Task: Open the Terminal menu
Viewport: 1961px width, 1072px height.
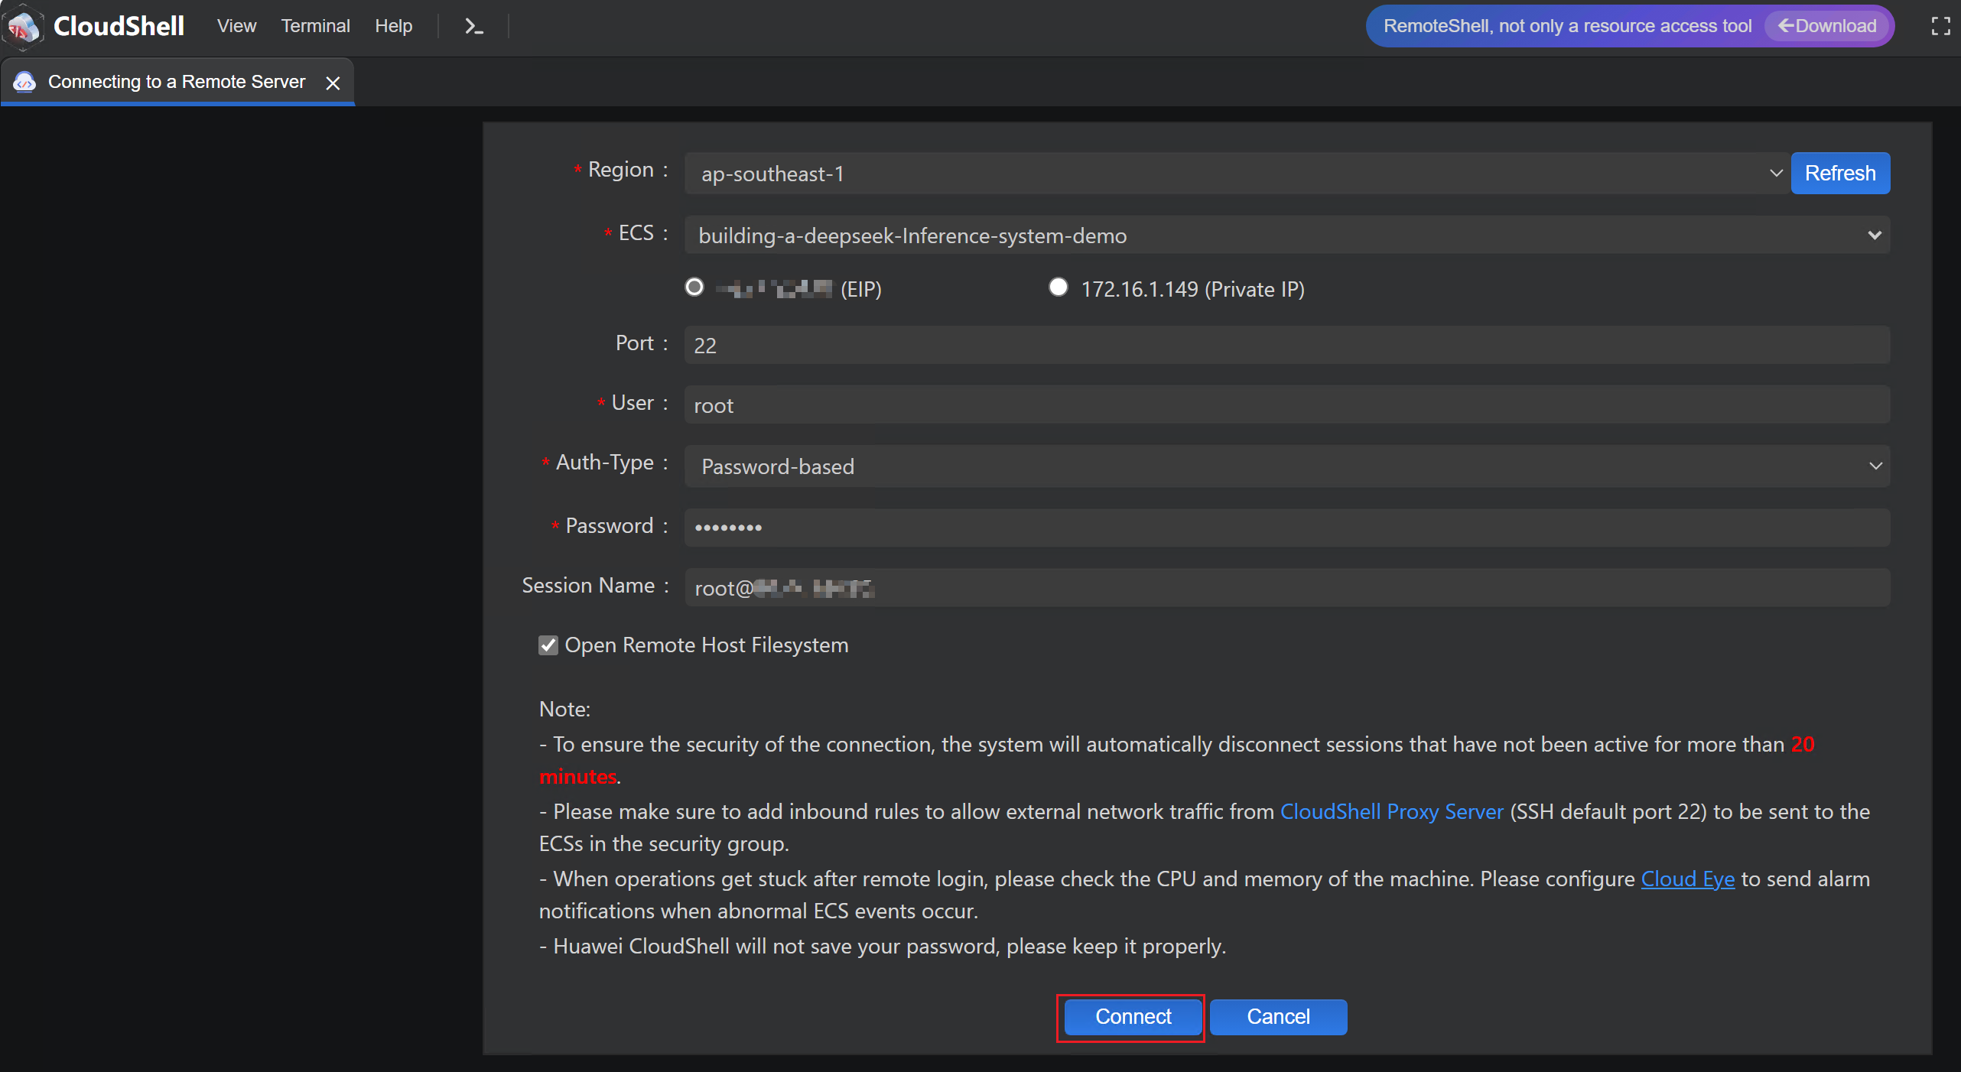Action: [315, 26]
